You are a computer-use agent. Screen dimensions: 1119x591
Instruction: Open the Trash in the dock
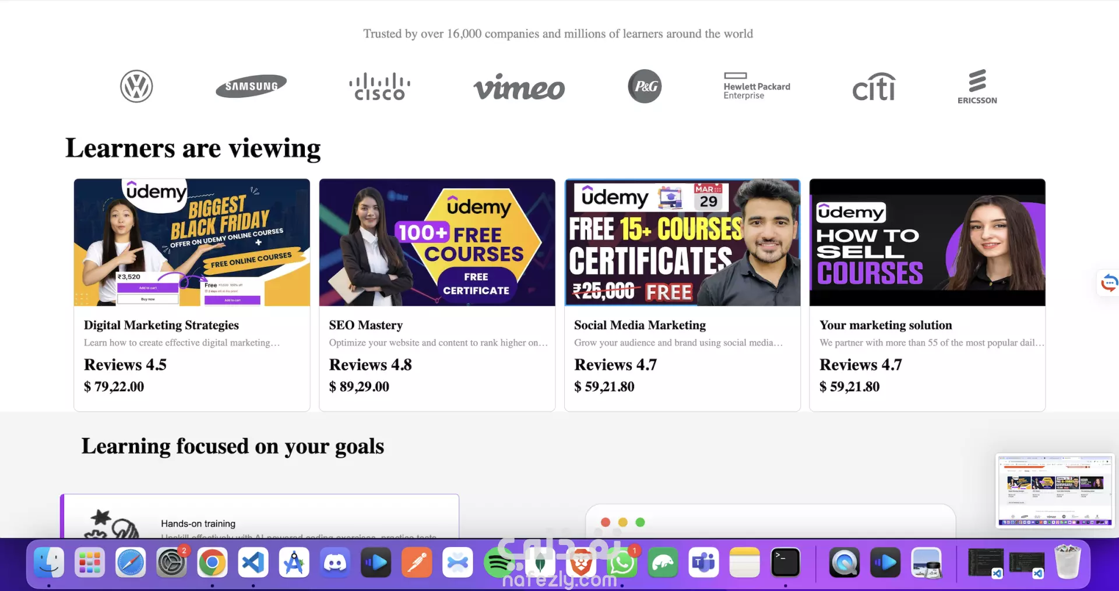(1068, 562)
